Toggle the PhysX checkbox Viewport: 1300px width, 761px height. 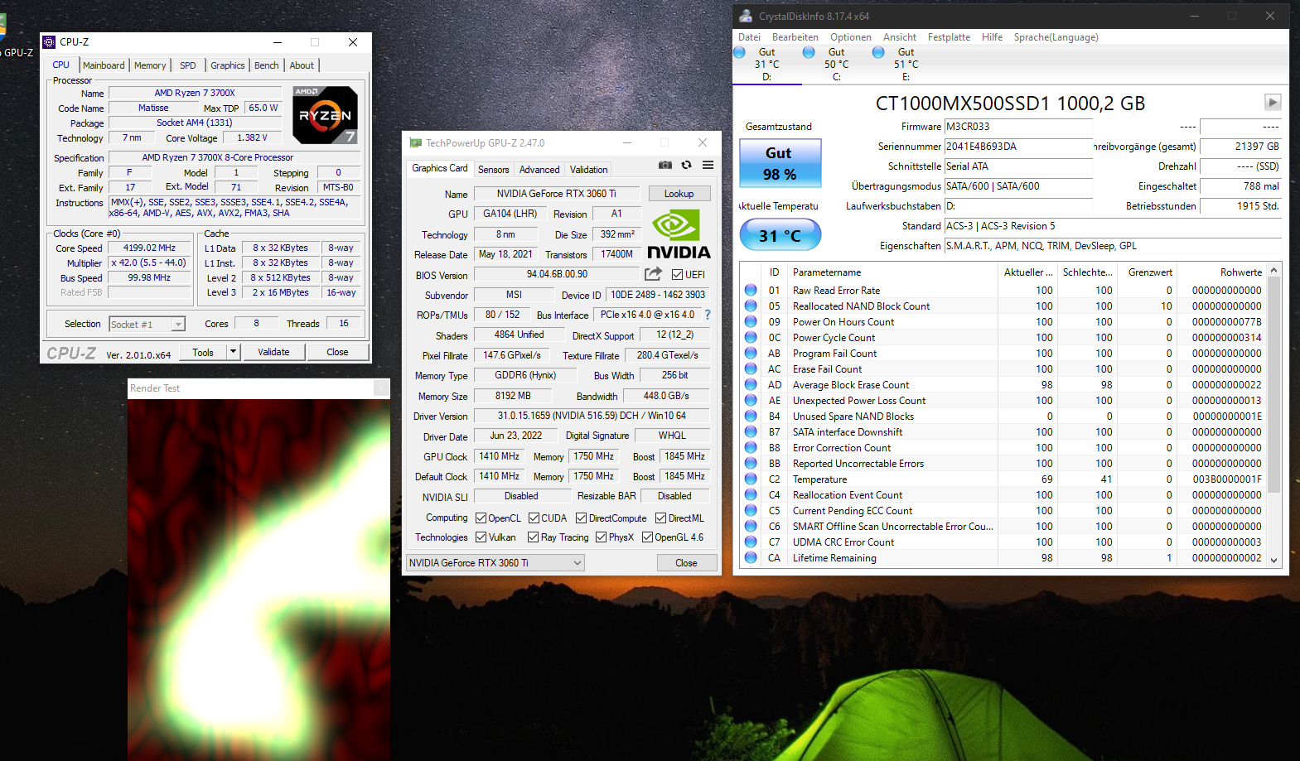coord(601,537)
